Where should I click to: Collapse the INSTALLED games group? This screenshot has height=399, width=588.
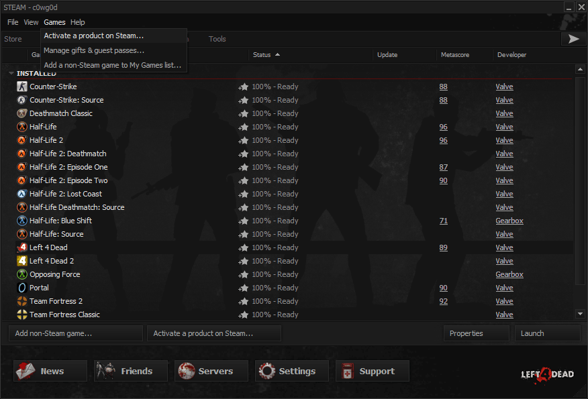11,74
